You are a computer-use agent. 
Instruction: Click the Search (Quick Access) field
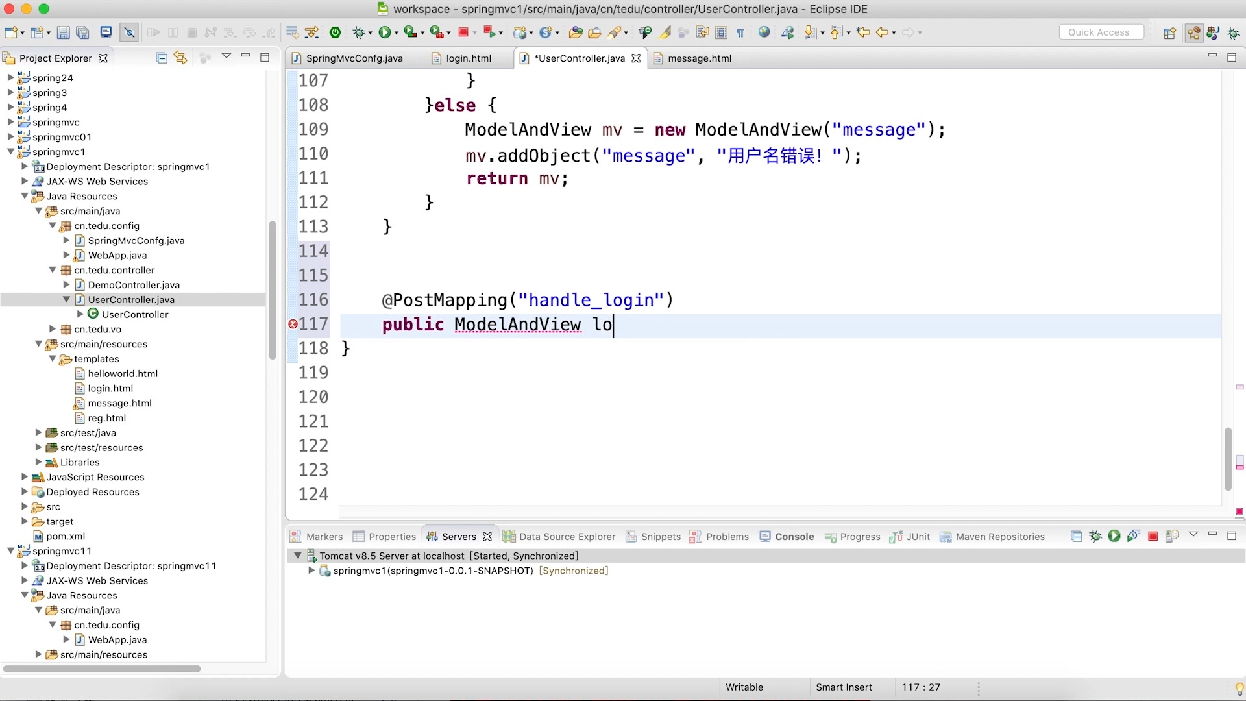pos(1101,32)
